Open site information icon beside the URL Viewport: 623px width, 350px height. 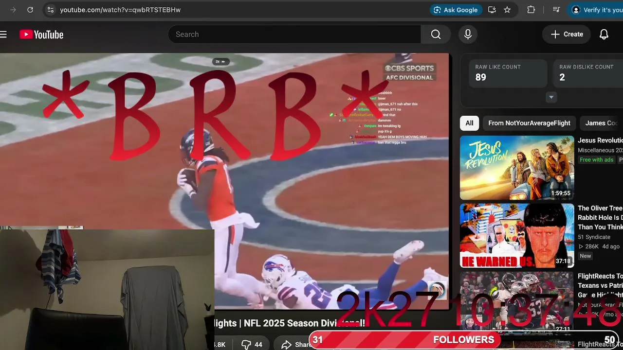pyautogui.click(x=50, y=10)
